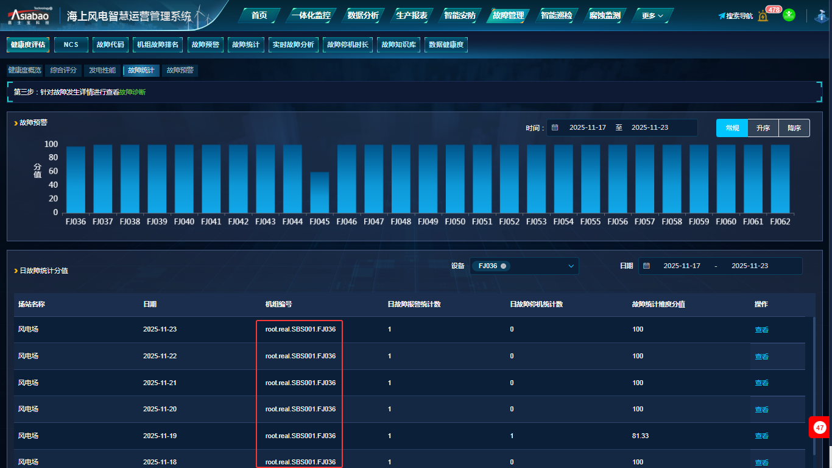Select 降序 sort order
832x468 pixels.
tap(794, 128)
